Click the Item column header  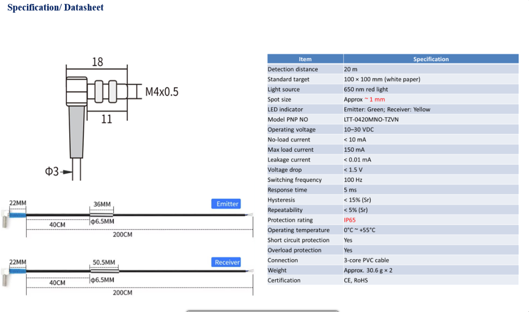[x=305, y=59]
